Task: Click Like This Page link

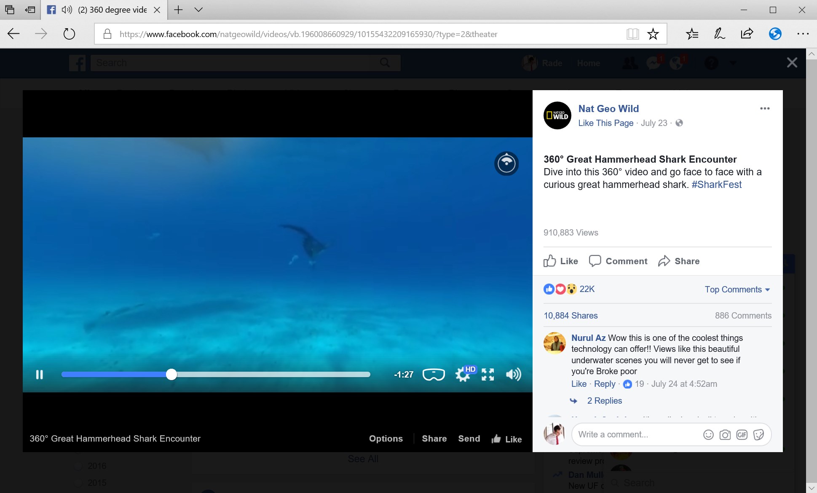Action: (606, 123)
